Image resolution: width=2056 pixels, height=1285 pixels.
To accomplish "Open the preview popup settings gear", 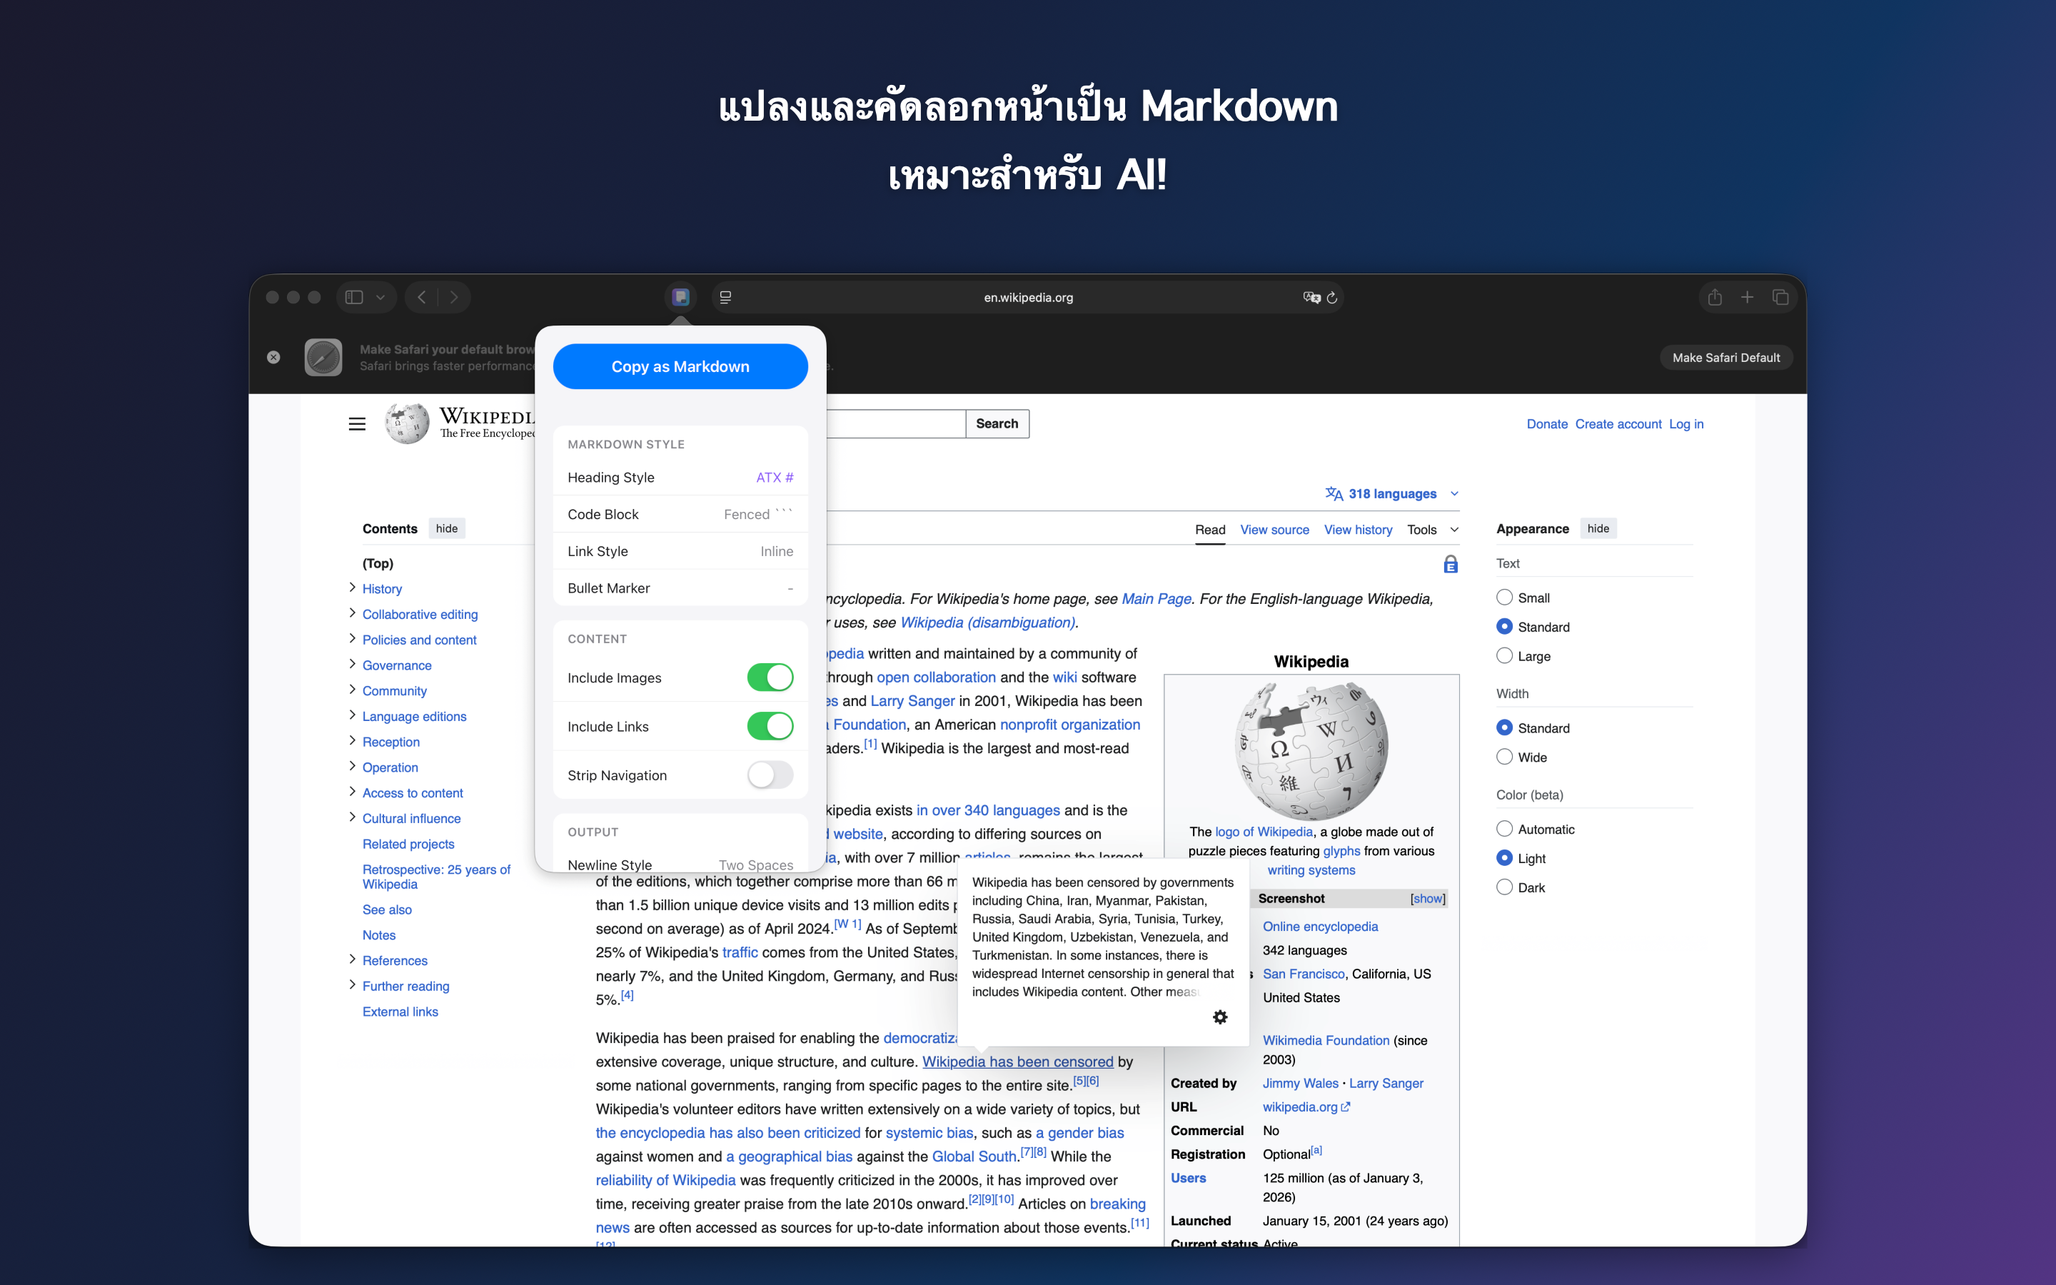I will [x=1220, y=1017].
